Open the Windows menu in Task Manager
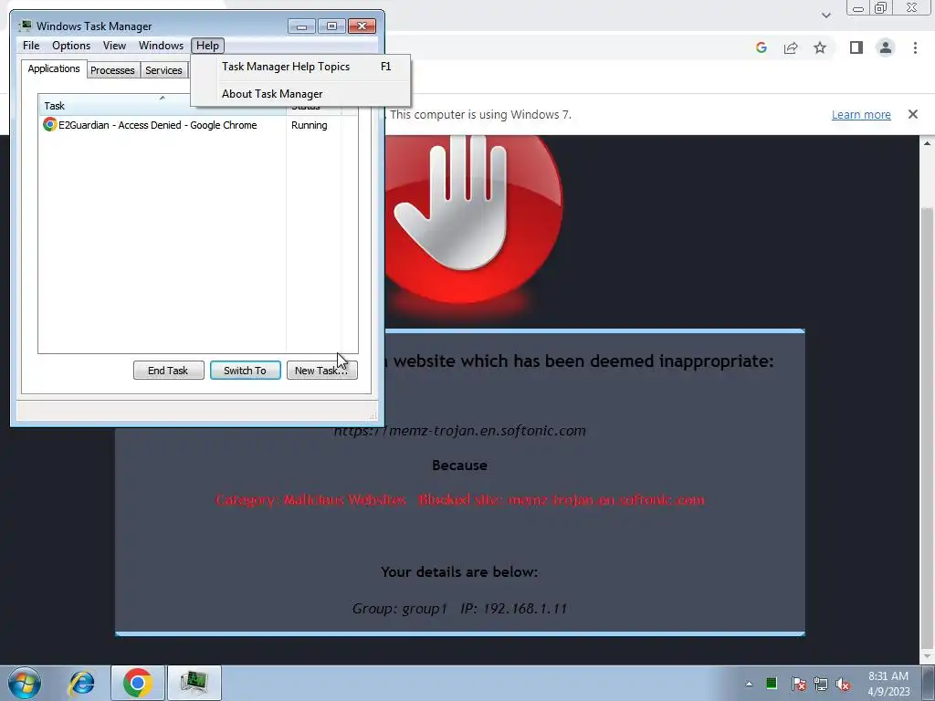 pos(161,46)
